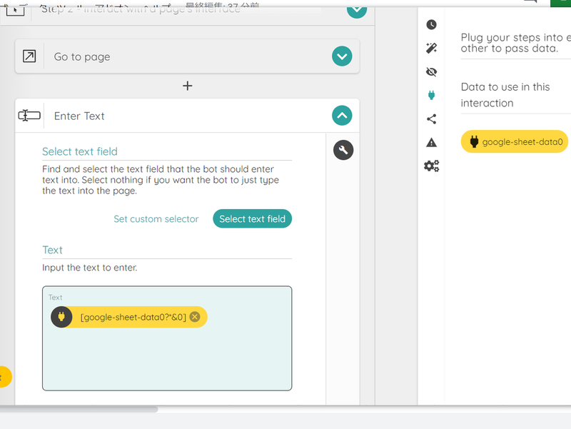Select the google-sheet-data0 yellow data pill

(514, 141)
